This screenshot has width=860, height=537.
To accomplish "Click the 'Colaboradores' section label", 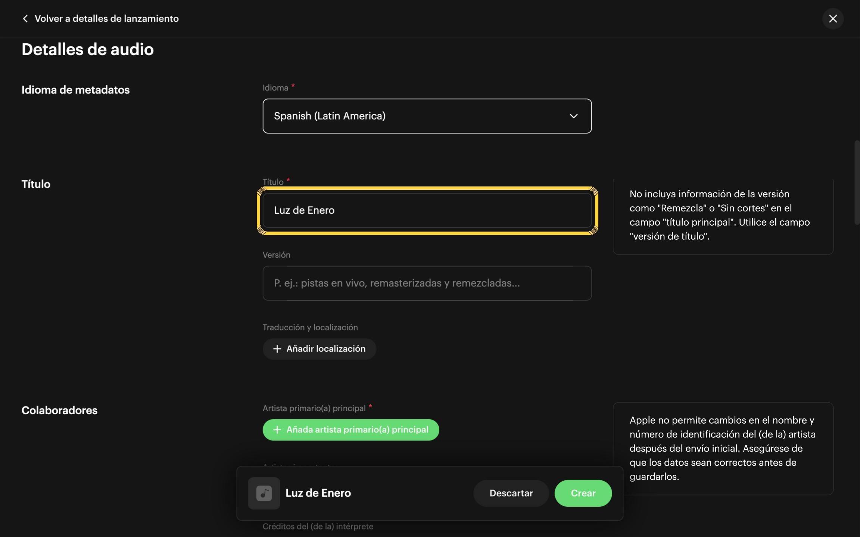I will click(59, 410).
